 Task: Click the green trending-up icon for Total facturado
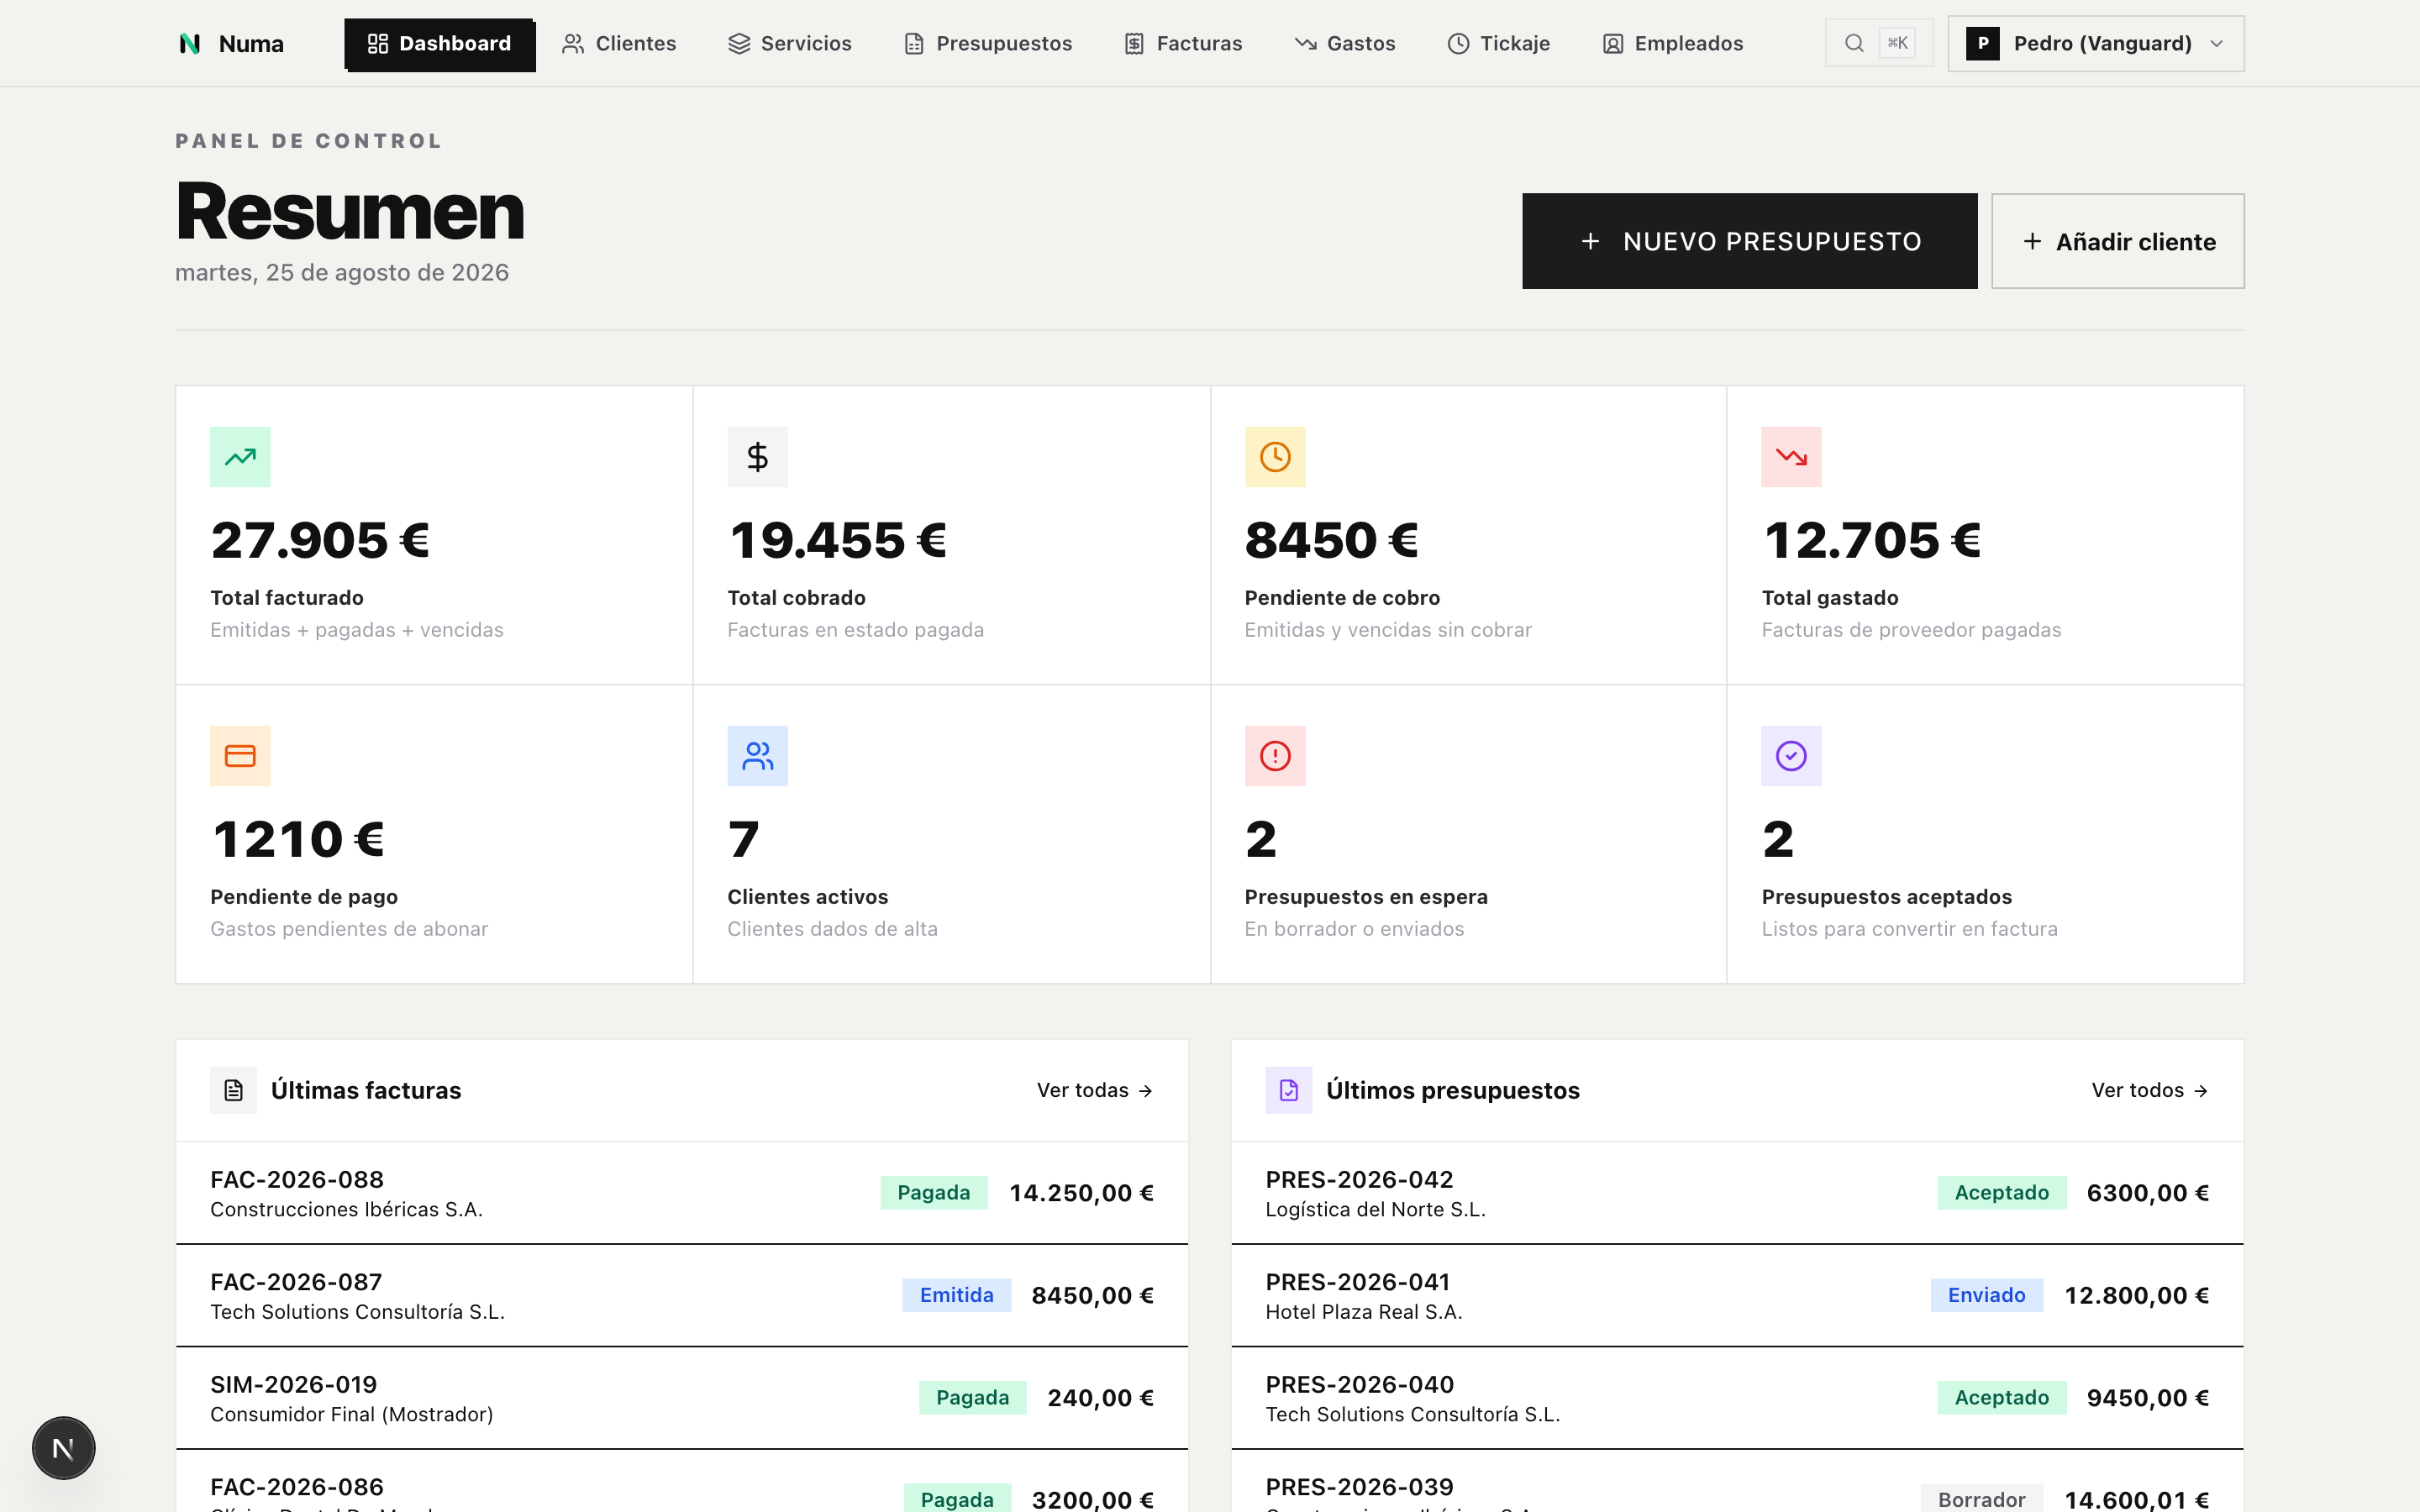(x=240, y=457)
